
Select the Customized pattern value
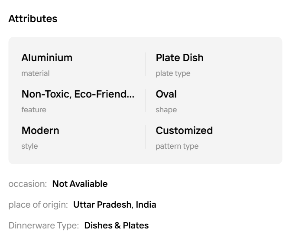(x=184, y=130)
